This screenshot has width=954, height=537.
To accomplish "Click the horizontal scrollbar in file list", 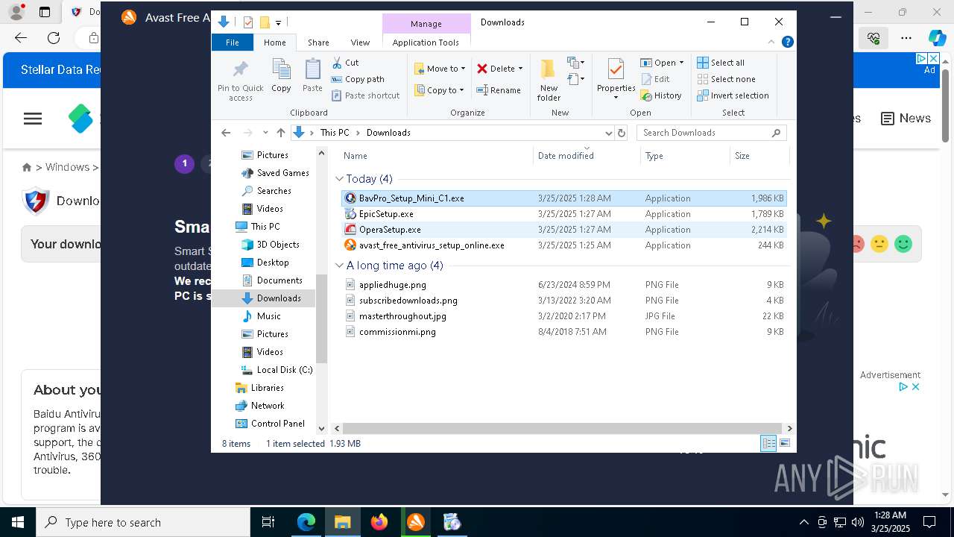I will tap(560, 428).
